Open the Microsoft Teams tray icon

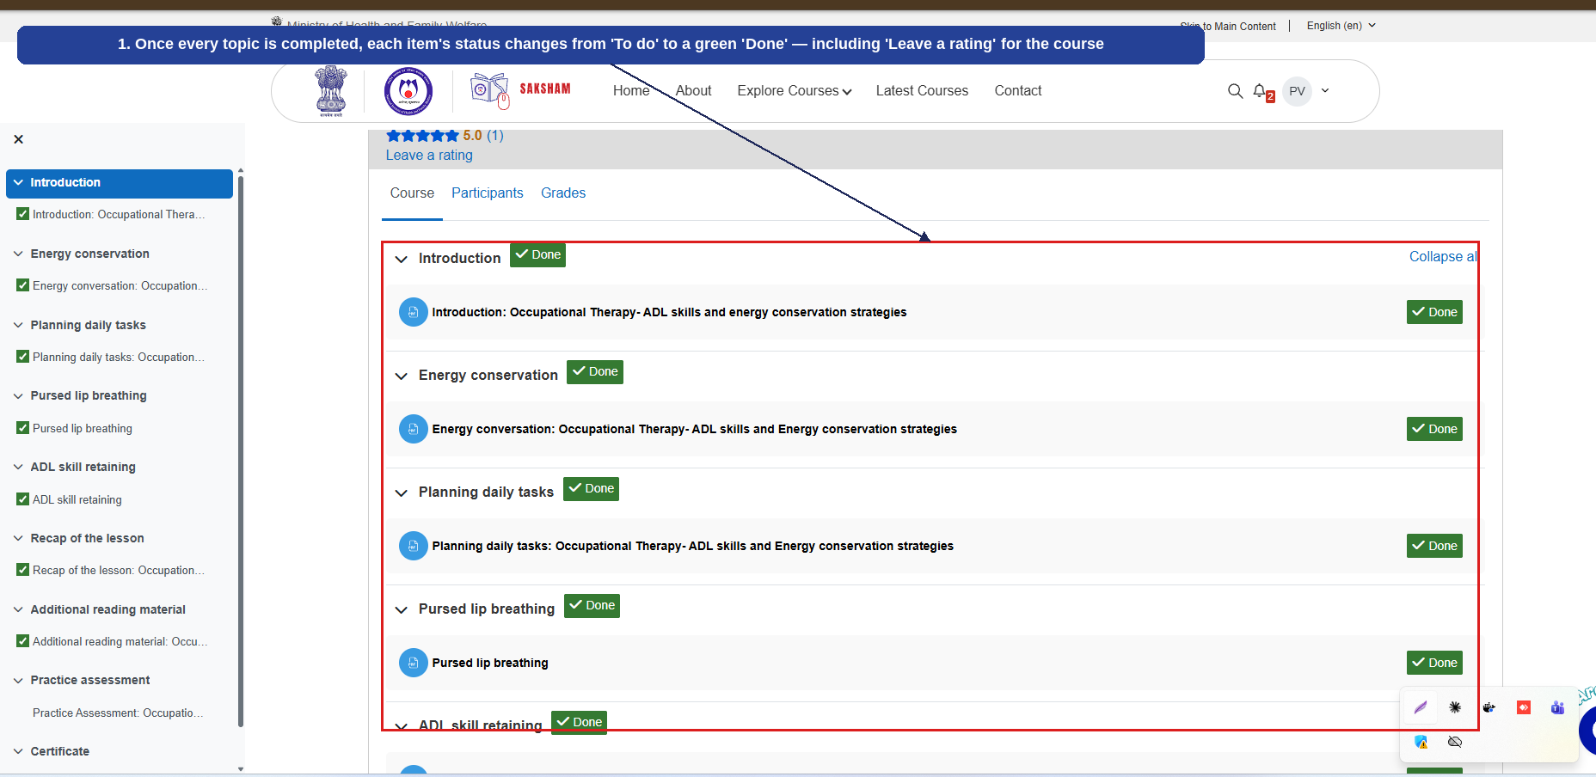pyautogui.click(x=1557, y=707)
